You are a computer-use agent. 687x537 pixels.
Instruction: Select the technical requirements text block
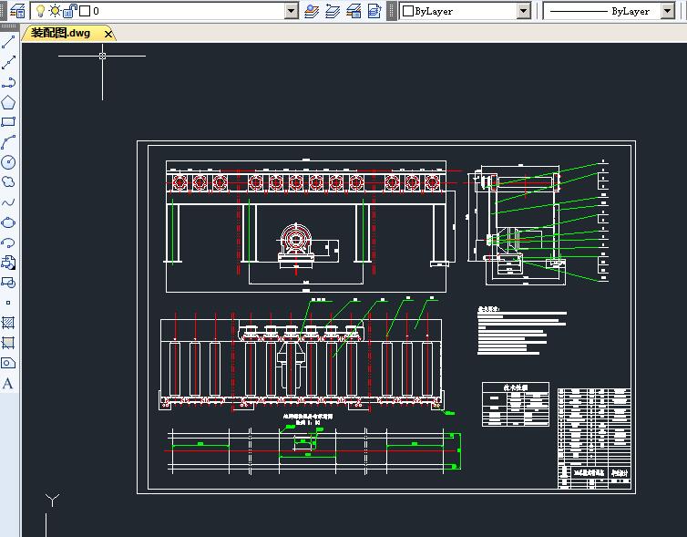(522, 331)
